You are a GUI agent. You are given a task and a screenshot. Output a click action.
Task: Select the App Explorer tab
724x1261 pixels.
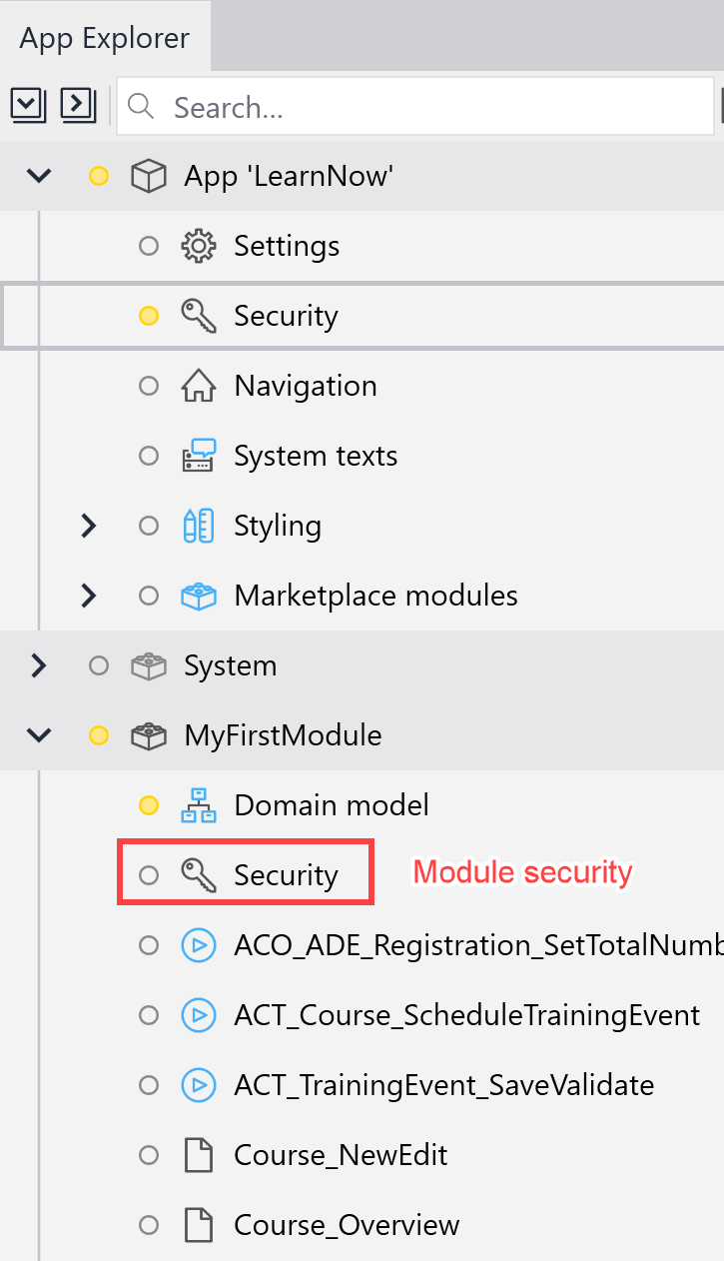[105, 38]
